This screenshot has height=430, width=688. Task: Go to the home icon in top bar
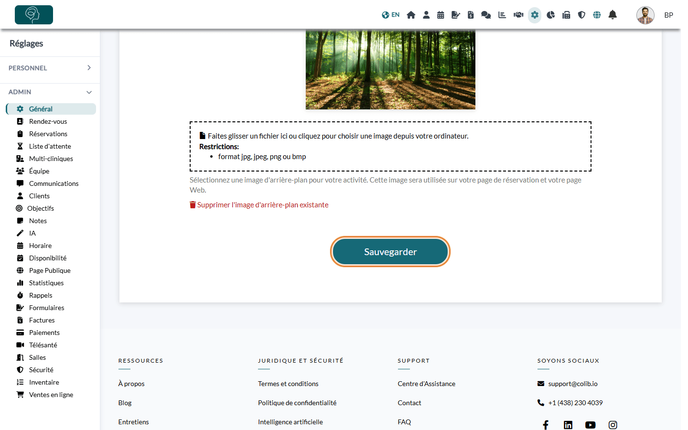coord(411,15)
